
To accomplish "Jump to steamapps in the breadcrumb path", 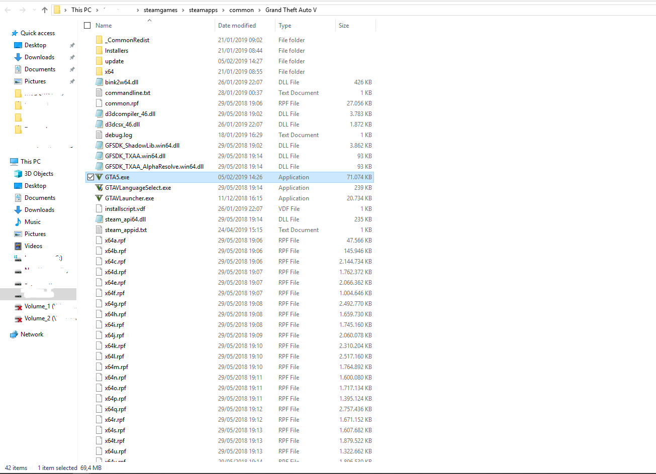I will point(203,10).
